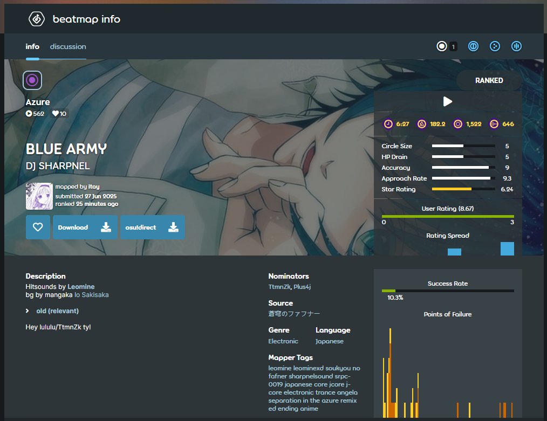Image resolution: width=547 pixels, height=421 pixels.
Task: Click the RANKED status badge
Action: [x=489, y=80]
